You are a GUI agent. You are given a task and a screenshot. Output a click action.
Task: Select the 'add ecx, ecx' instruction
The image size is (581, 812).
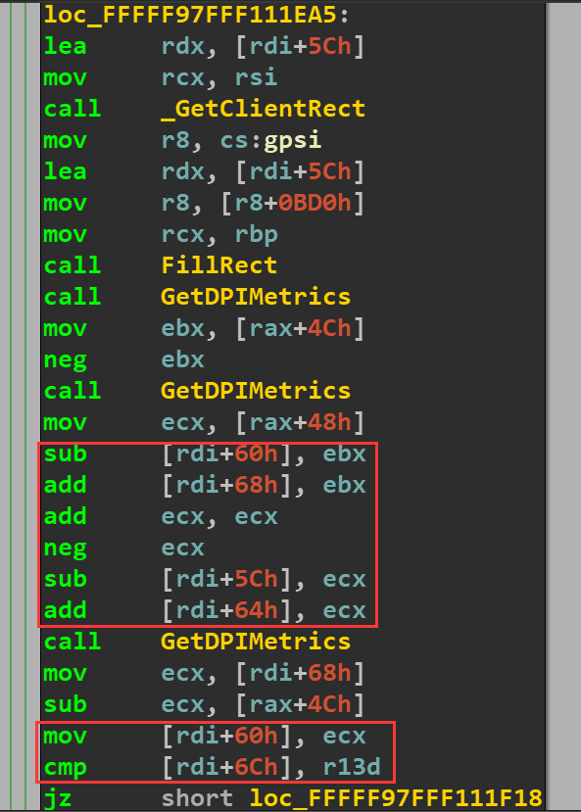tap(161, 516)
